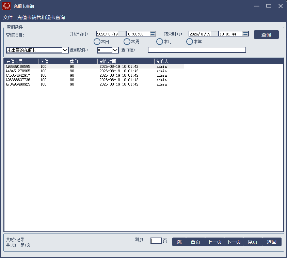Close the 充值卡查询 window
This screenshot has width=287, height=258.
281,6
